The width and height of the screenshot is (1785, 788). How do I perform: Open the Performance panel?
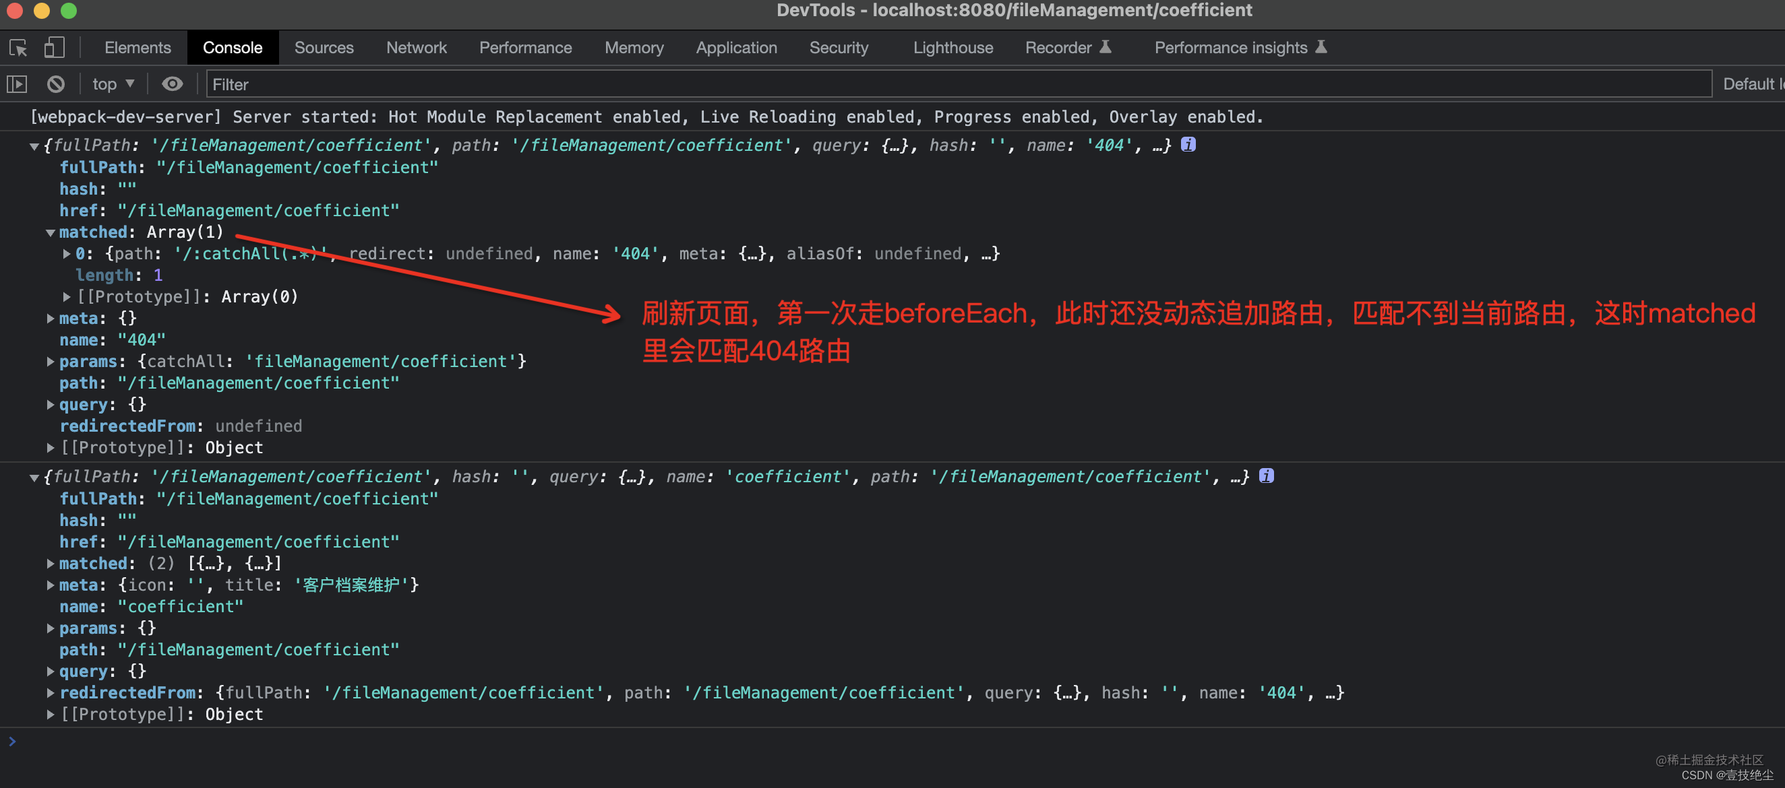522,48
